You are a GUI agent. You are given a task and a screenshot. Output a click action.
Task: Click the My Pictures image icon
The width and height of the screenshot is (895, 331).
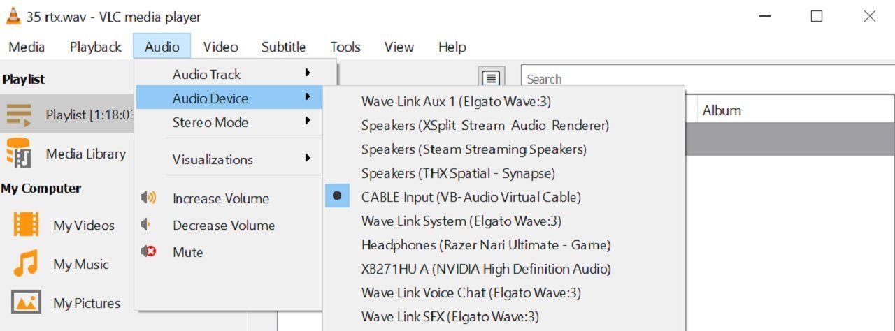tap(26, 302)
